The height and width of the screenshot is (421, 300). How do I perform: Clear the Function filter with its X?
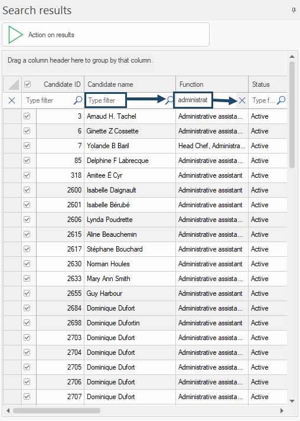click(242, 100)
